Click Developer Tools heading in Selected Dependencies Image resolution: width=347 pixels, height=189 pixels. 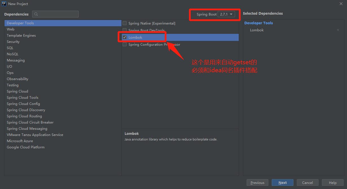point(258,23)
